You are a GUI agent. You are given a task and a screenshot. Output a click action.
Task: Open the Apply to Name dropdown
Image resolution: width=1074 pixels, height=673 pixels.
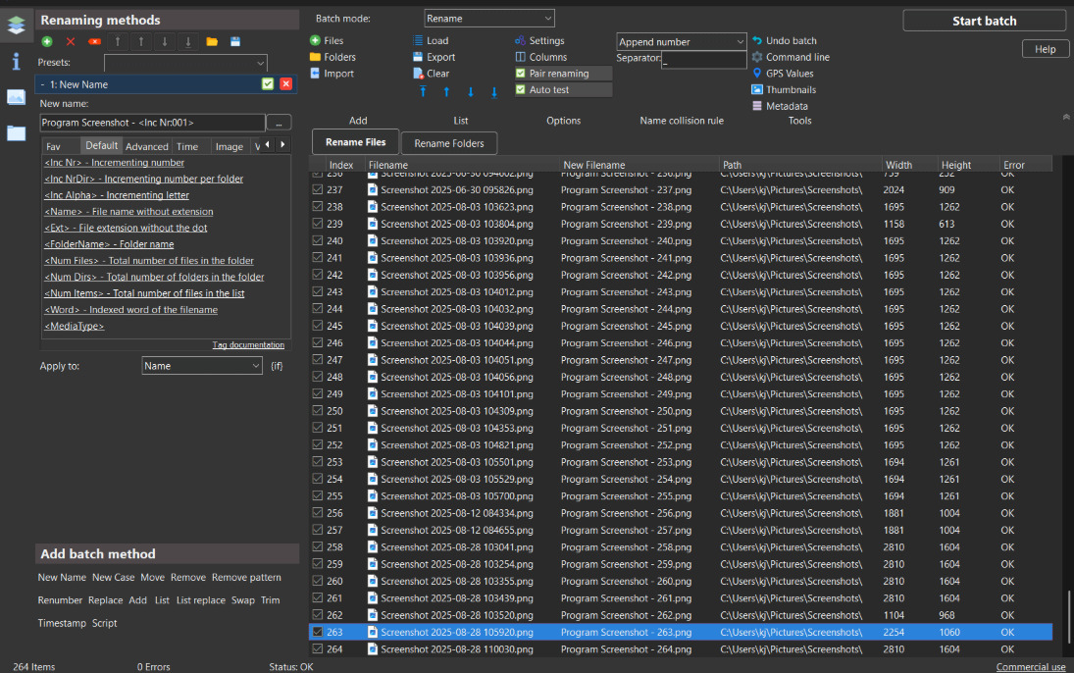tap(202, 366)
